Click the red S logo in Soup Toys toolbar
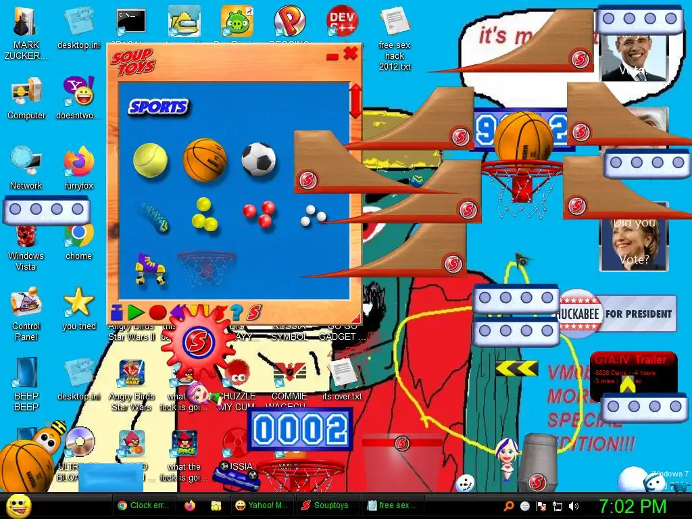 coord(254,312)
